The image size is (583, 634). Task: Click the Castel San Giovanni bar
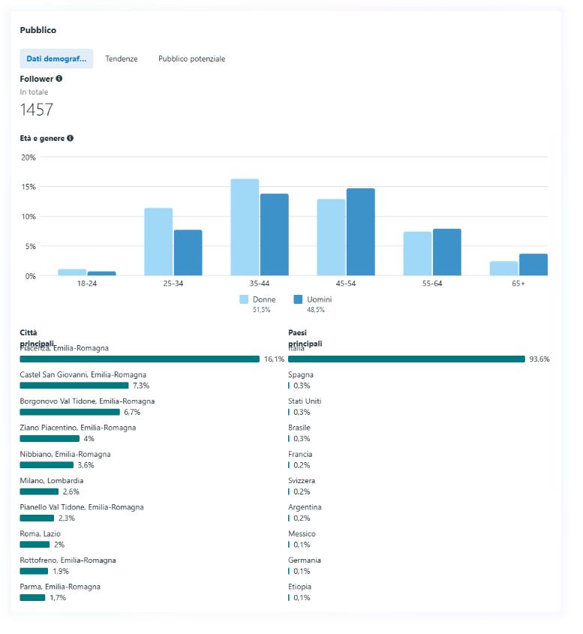pos(74,386)
